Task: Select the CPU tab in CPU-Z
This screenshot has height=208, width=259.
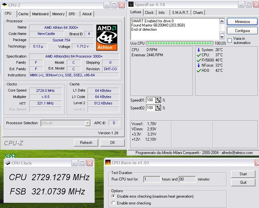Action: 8,14
